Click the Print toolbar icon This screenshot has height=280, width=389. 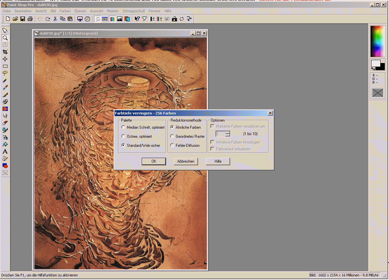(30, 19)
